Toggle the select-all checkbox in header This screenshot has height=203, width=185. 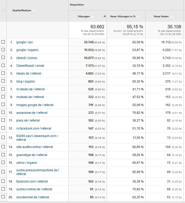3,10
